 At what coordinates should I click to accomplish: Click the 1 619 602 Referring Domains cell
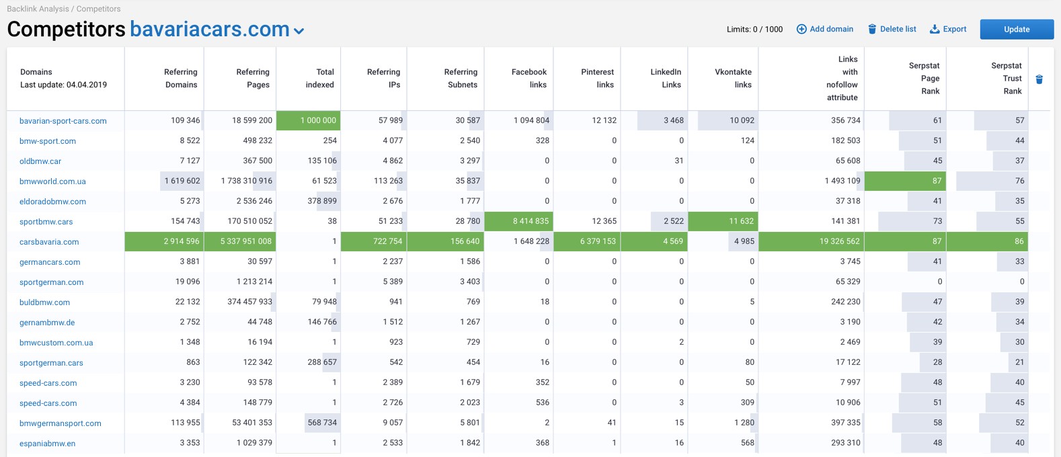164,181
